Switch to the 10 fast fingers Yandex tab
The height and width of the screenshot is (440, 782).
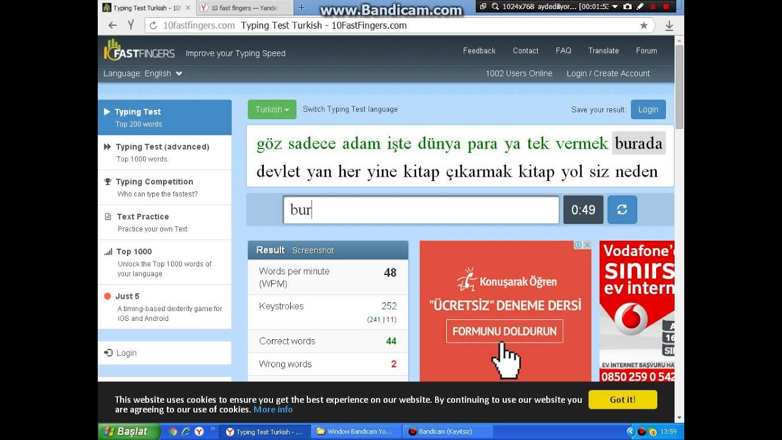pos(244,8)
